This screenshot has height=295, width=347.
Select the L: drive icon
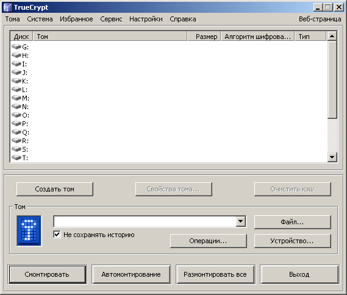(16, 90)
